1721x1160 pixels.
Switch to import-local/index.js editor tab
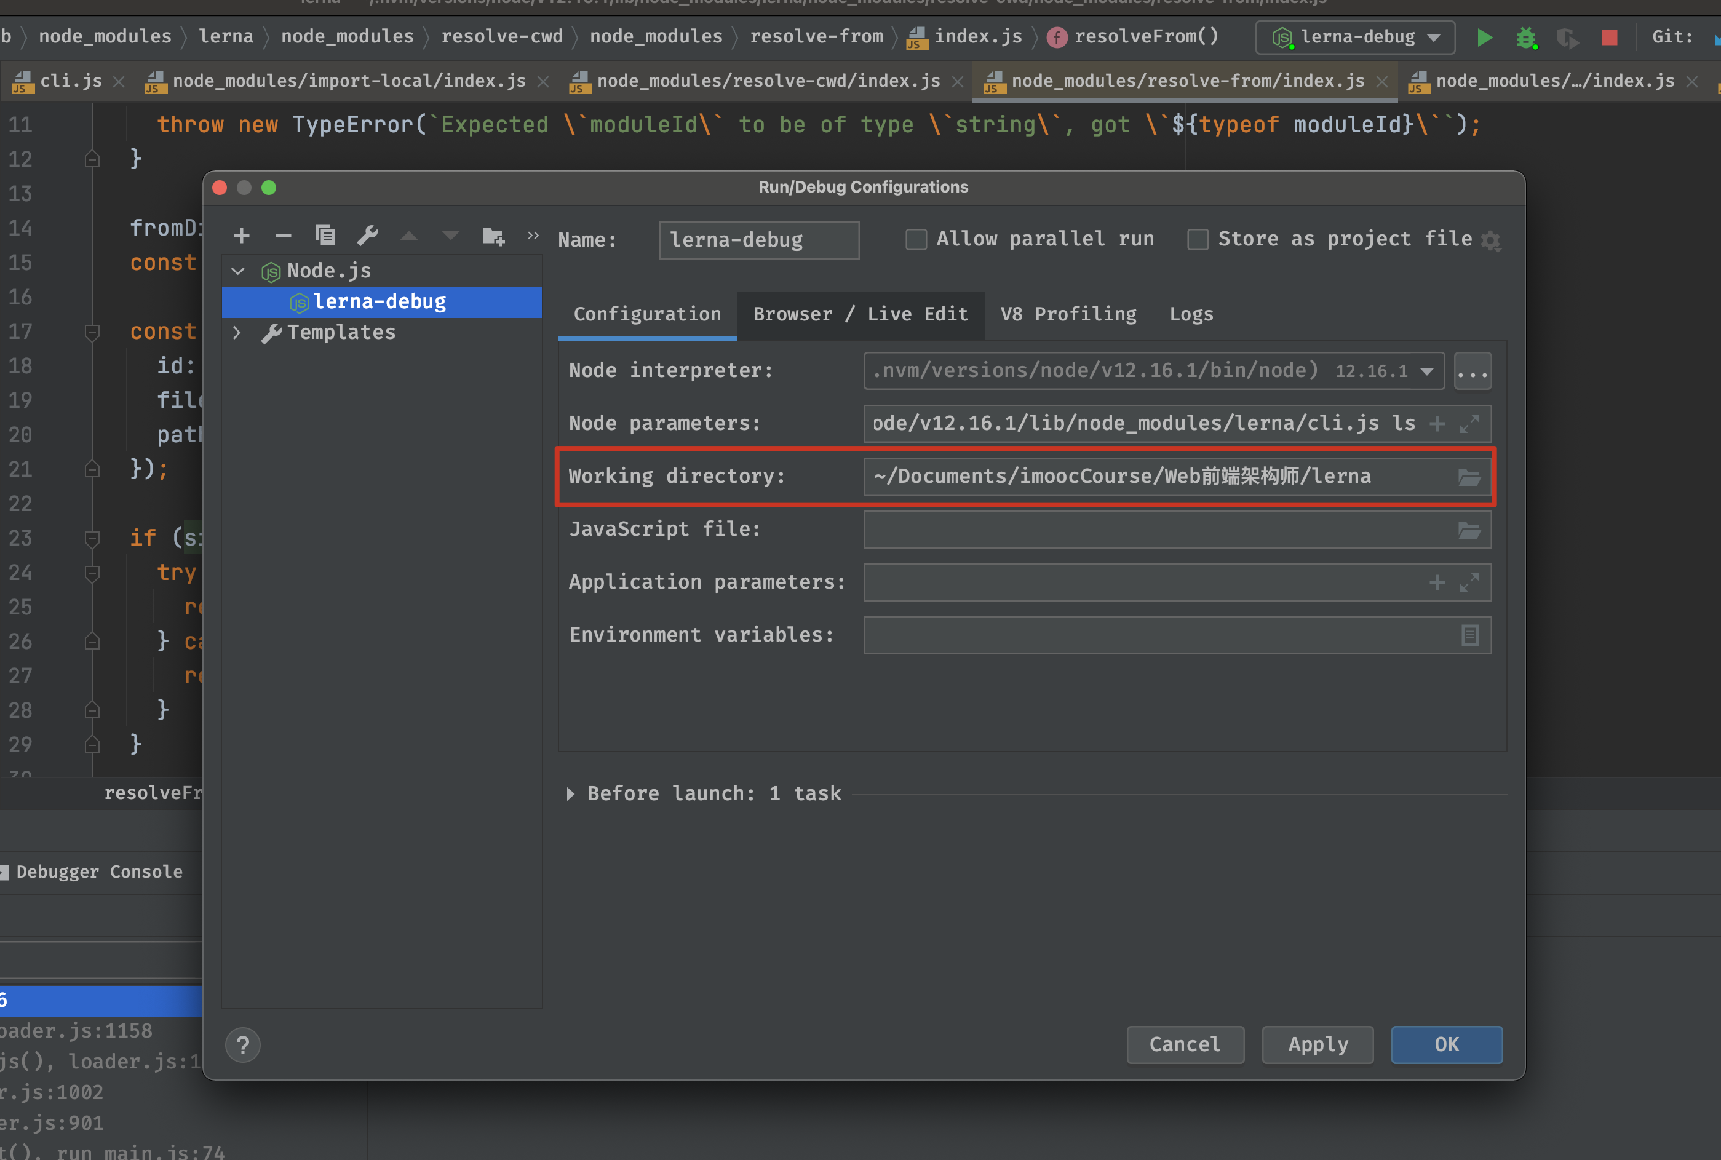[349, 81]
